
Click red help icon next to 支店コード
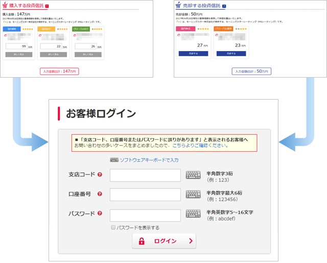point(100,175)
